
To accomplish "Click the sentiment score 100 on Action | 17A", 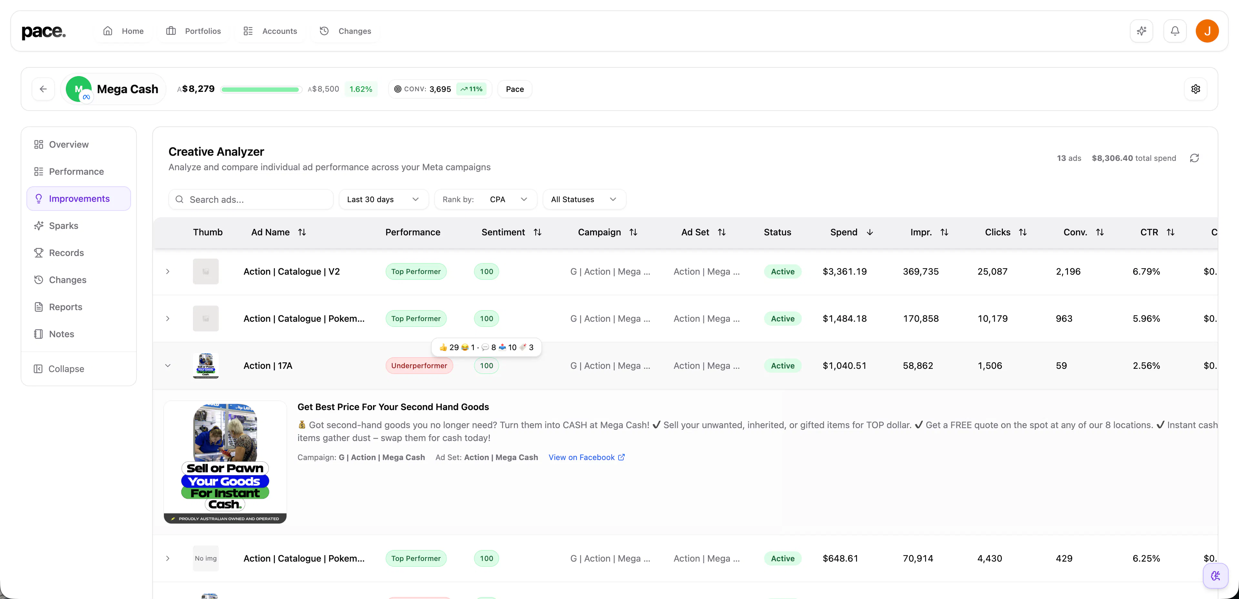I will point(486,366).
